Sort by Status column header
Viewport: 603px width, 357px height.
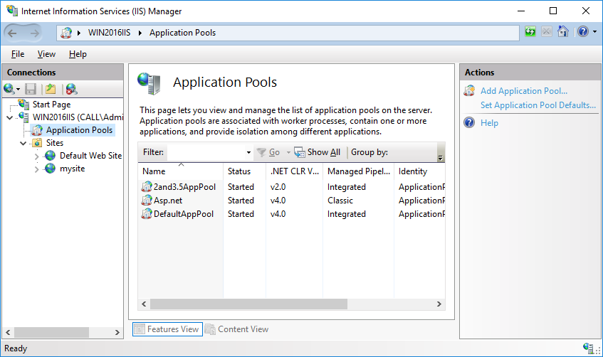click(244, 171)
